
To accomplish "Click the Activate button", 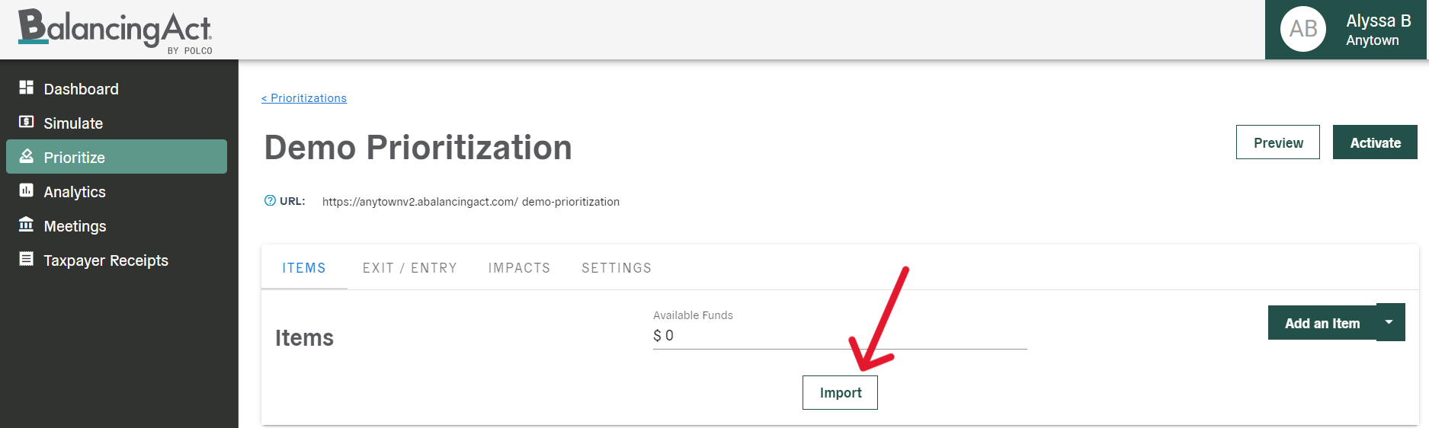I will tap(1375, 142).
